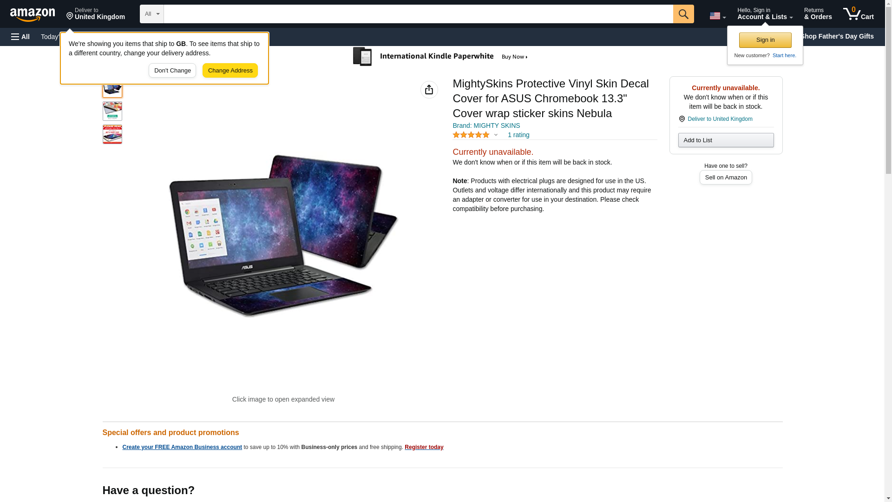The height and width of the screenshot is (502, 892).
Task: Open Shop Father's Day Gifts link
Action: click(x=837, y=36)
